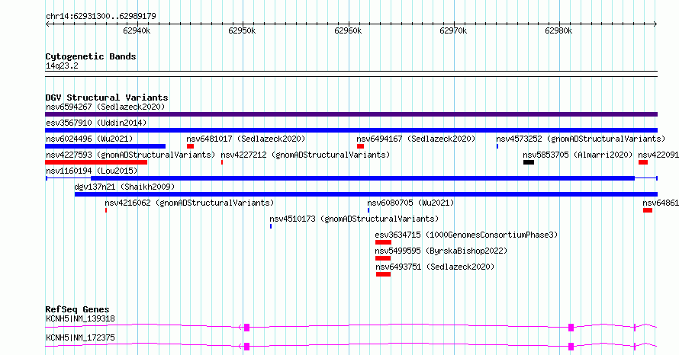Click the red nsv6494167 variant marker
The width and height of the screenshot is (679, 355).
[360, 146]
